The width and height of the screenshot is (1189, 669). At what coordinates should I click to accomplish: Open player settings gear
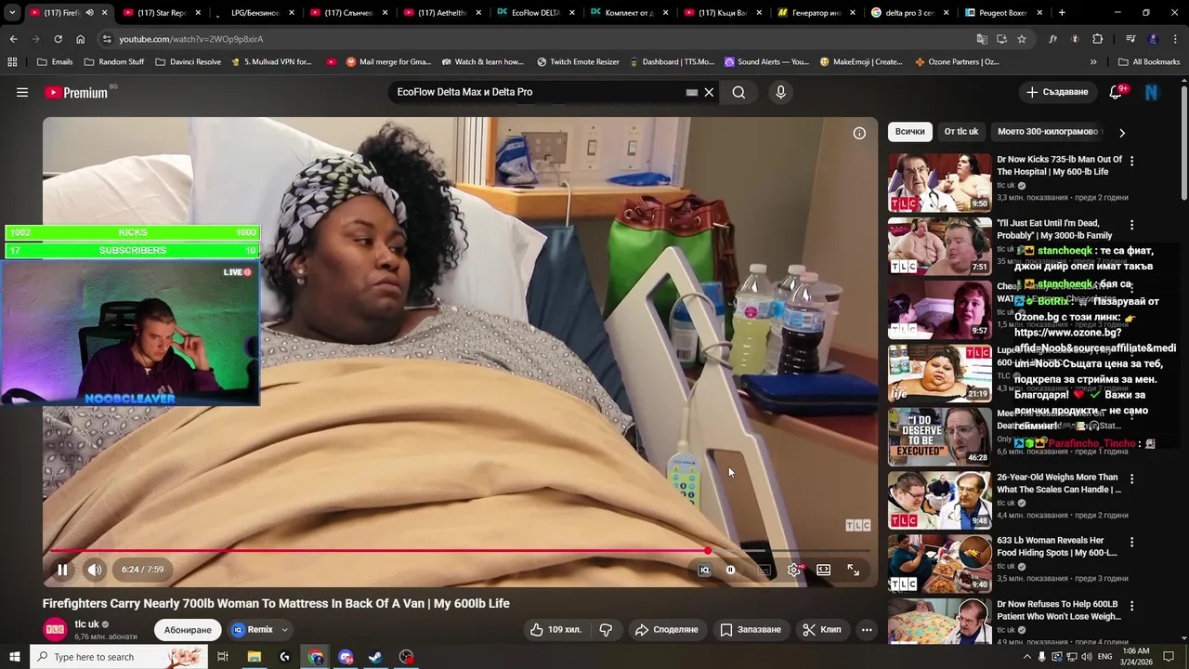(794, 570)
